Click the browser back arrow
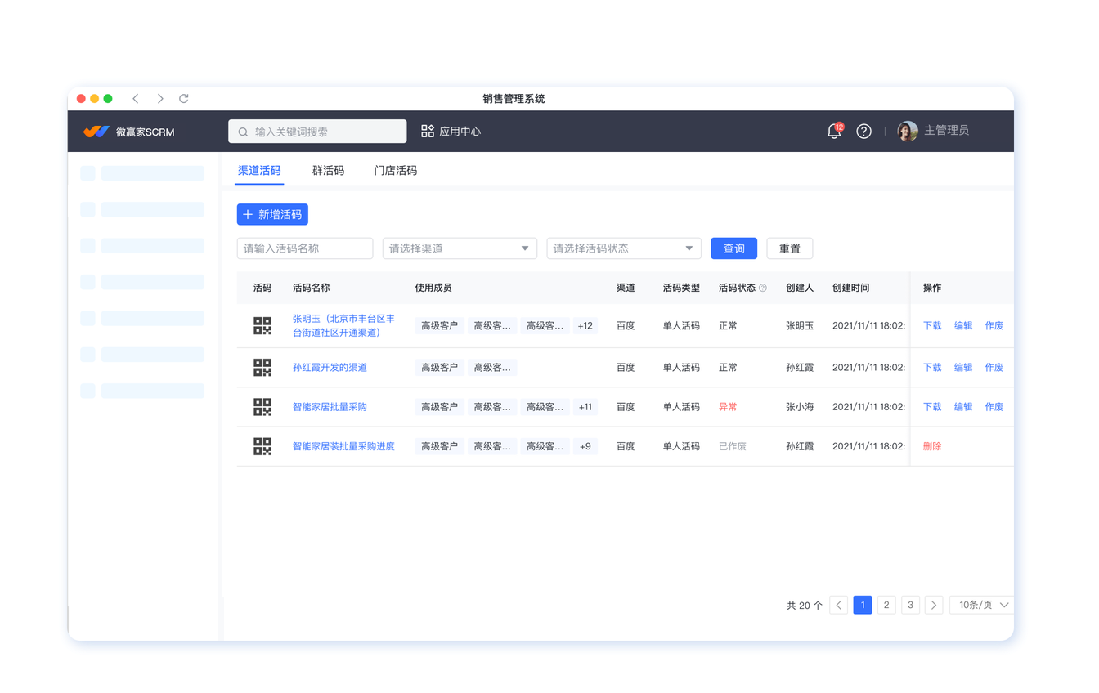Image resolution: width=1099 pixels, height=693 pixels. pos(136,99)
